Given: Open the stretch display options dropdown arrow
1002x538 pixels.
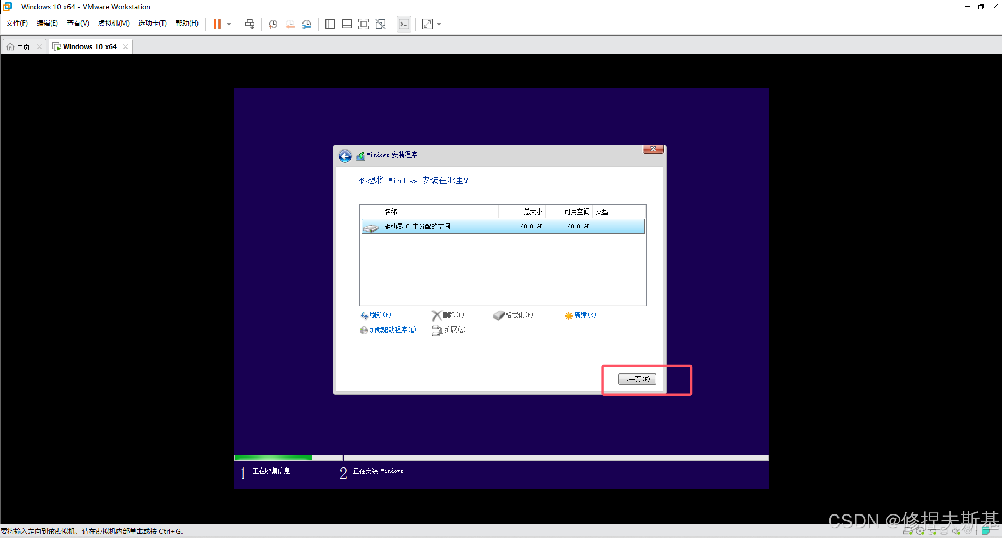Looking at the screenshot, I should pos(439,24).
